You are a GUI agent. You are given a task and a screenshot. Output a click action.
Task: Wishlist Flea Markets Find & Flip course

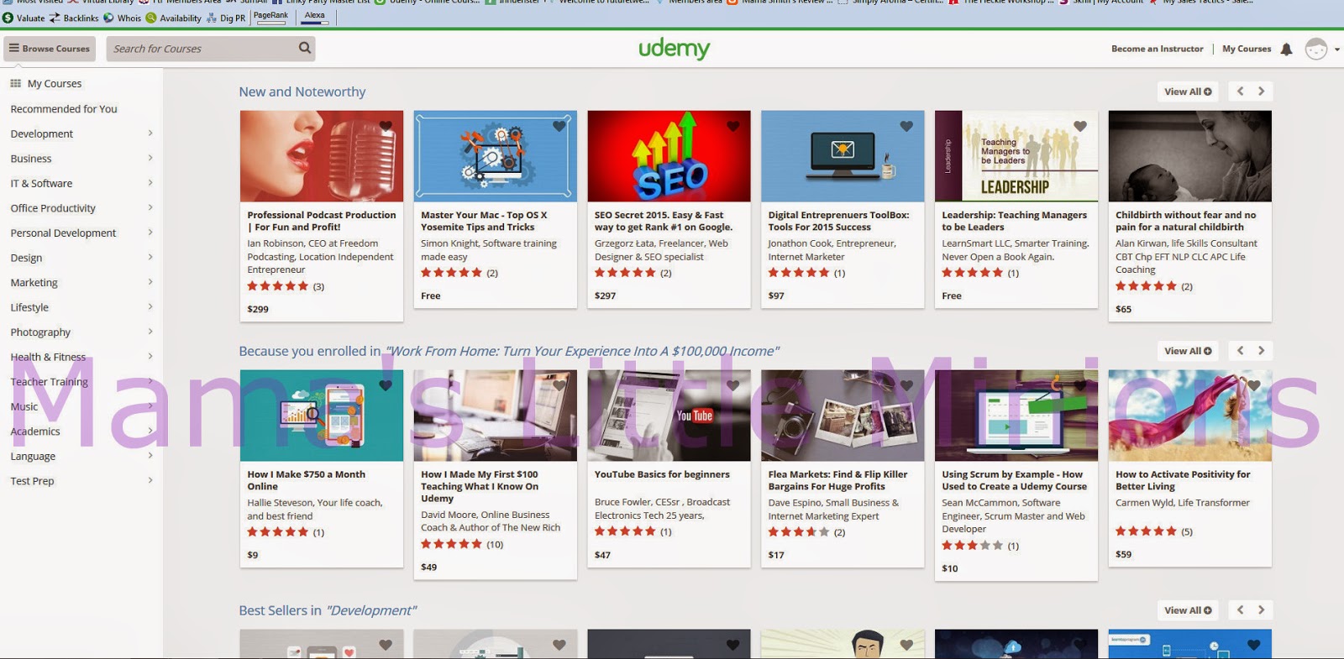(x=906, y=385)
